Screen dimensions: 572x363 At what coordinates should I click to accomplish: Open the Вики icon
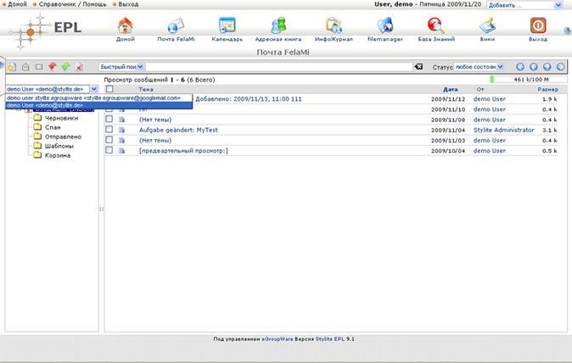(487, 26)
